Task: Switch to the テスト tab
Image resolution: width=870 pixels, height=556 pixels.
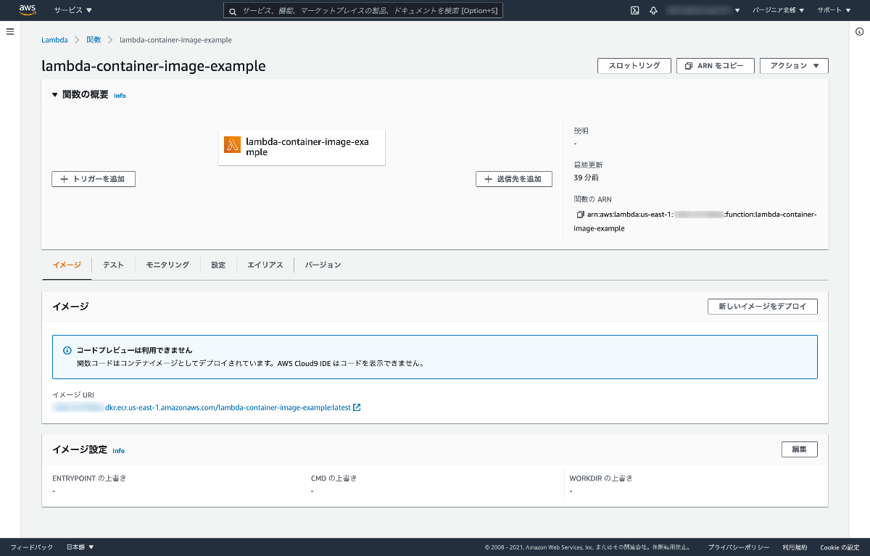Action: coord(113,265)
